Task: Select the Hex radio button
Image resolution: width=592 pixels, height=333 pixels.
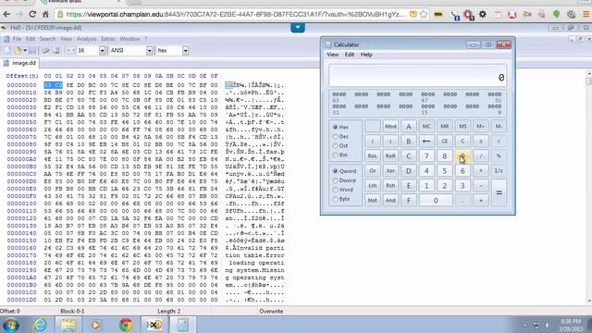Action: (341, 128)
